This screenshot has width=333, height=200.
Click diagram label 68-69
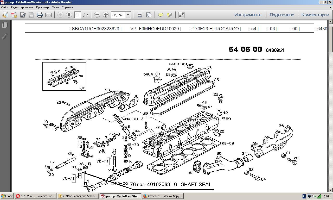point(228,143)
